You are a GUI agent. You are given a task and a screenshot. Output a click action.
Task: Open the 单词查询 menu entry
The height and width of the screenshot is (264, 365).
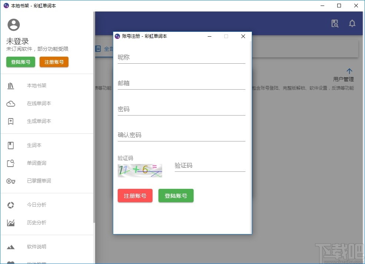[37, 163]
